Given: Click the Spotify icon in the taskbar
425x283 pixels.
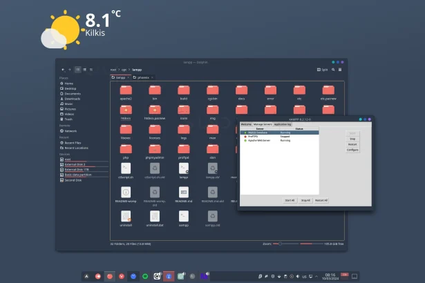Looking at the screenshot, I should (x=145, y=276).
